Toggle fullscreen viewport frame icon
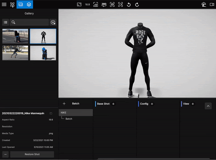Image resolution: width=216 pixels, height=160 pixels. coord(79,5)
